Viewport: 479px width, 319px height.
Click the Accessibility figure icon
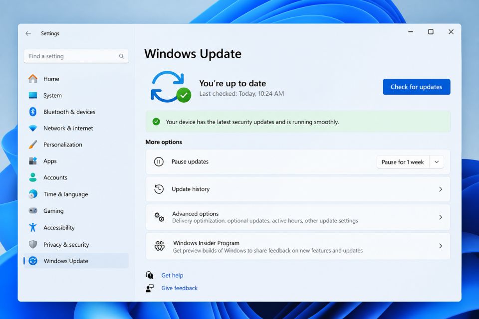(33, 227)
